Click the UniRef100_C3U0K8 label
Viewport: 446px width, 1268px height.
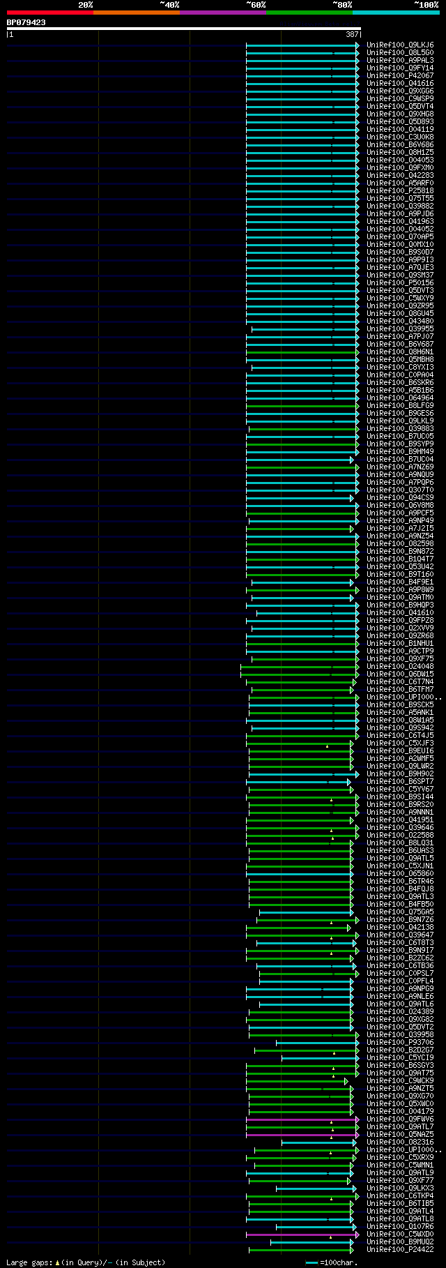click(x=400, y=137)
